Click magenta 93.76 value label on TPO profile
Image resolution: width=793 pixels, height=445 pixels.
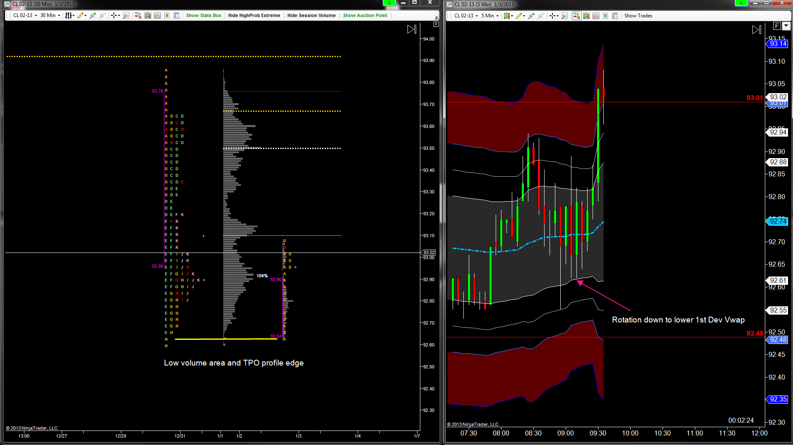157,91
